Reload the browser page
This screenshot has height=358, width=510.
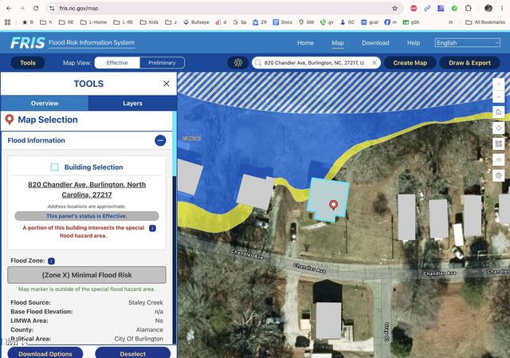36,8
